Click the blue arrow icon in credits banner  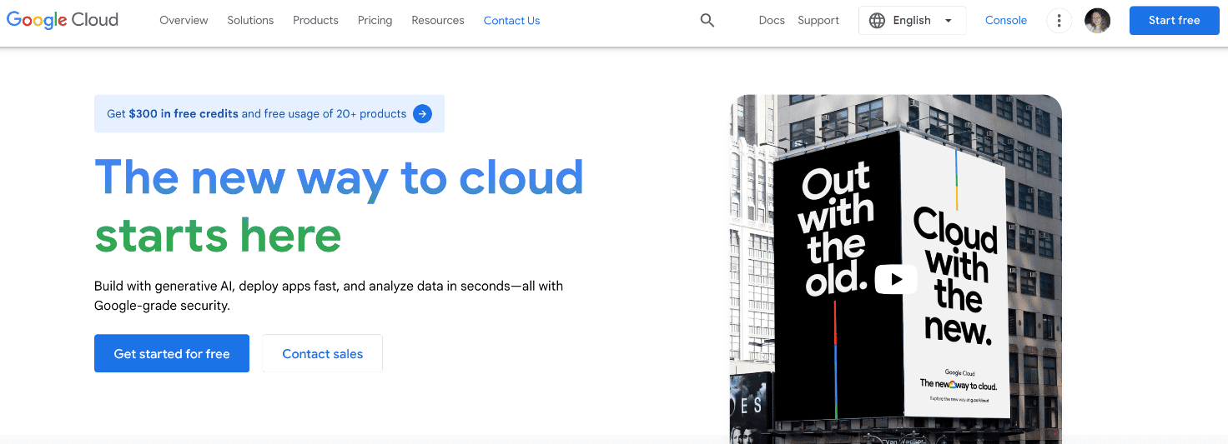(x=423, y=114)
